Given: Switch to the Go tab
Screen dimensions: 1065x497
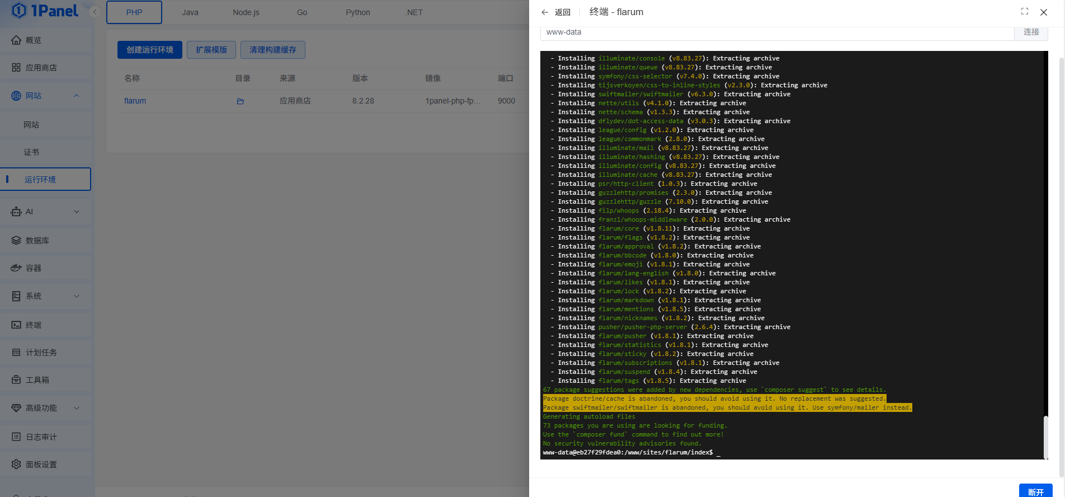Looking at the screenshot, I should [302, 12].
